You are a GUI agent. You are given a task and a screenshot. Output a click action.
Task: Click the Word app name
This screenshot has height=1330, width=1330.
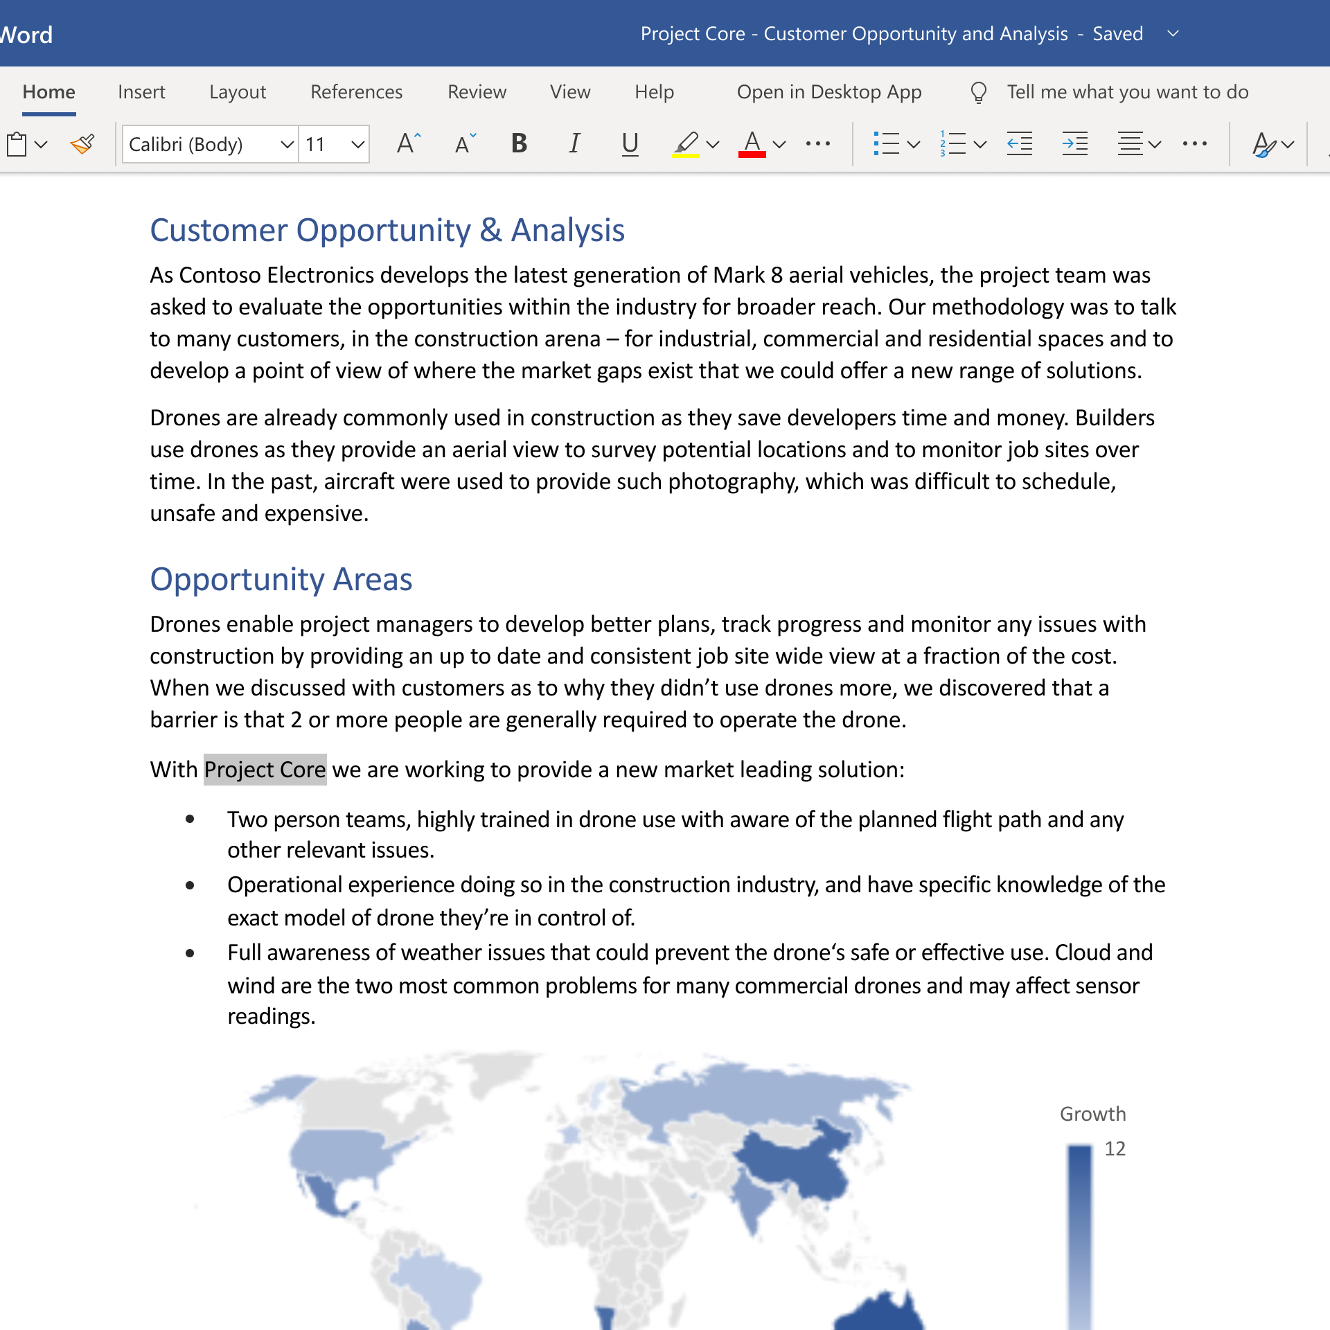[26, 35]
